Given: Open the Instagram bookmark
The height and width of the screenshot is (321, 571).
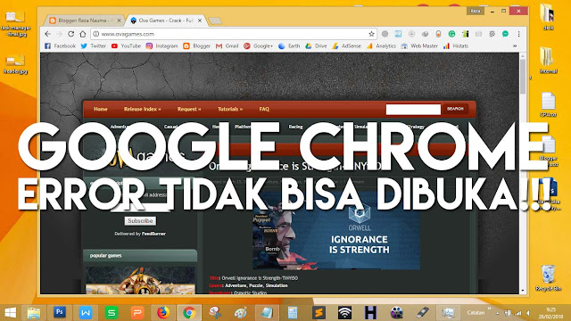Looking at the screenshot, I should (x=162, y=45).
